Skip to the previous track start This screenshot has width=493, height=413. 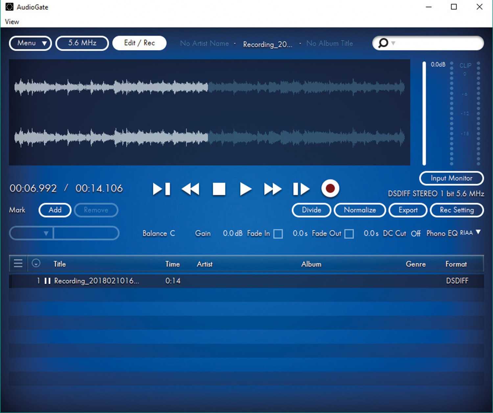161,189
